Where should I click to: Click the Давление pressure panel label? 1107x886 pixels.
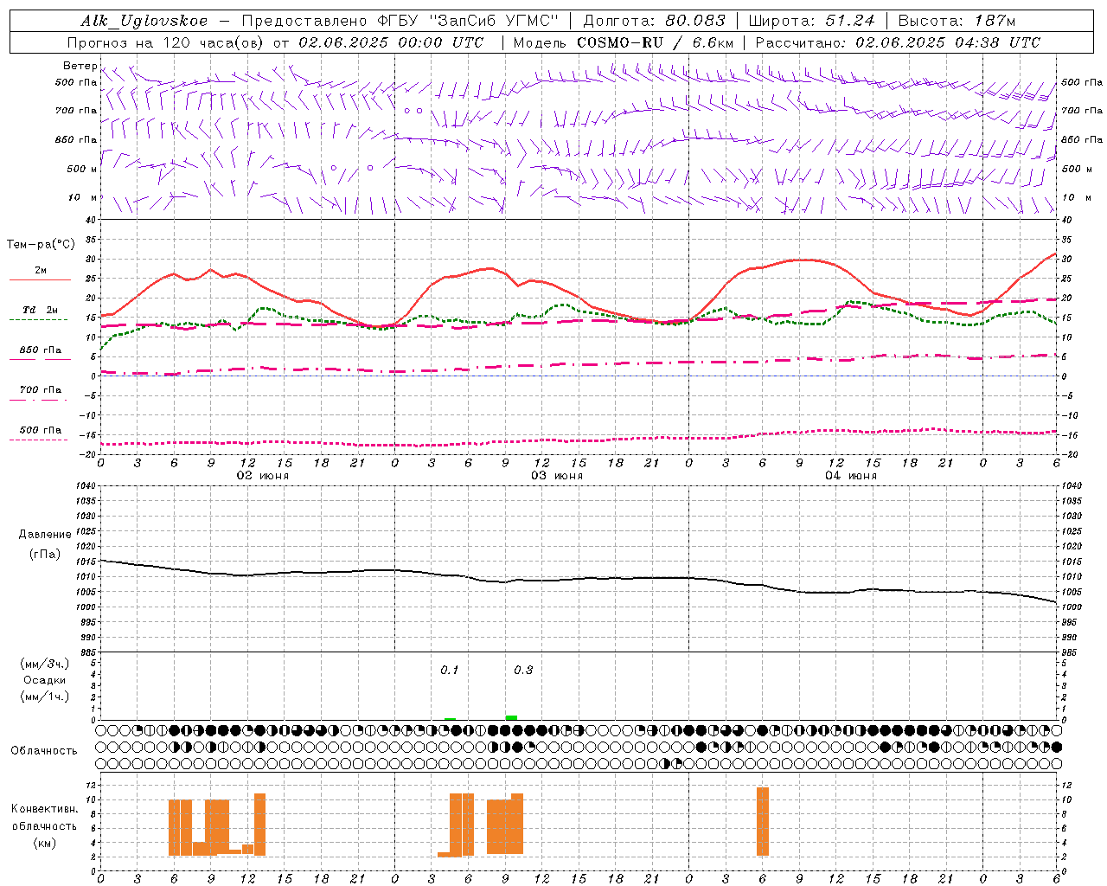[x=45, y=535]
